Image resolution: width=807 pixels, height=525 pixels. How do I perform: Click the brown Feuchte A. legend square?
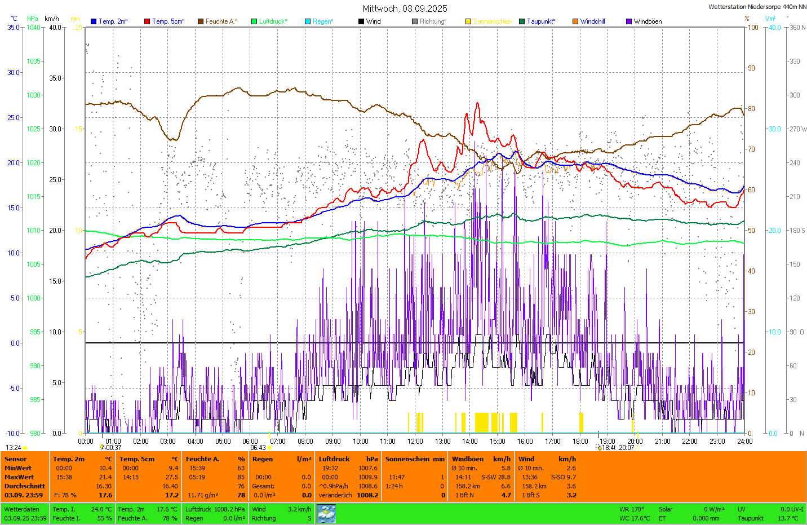pos(201,21)
